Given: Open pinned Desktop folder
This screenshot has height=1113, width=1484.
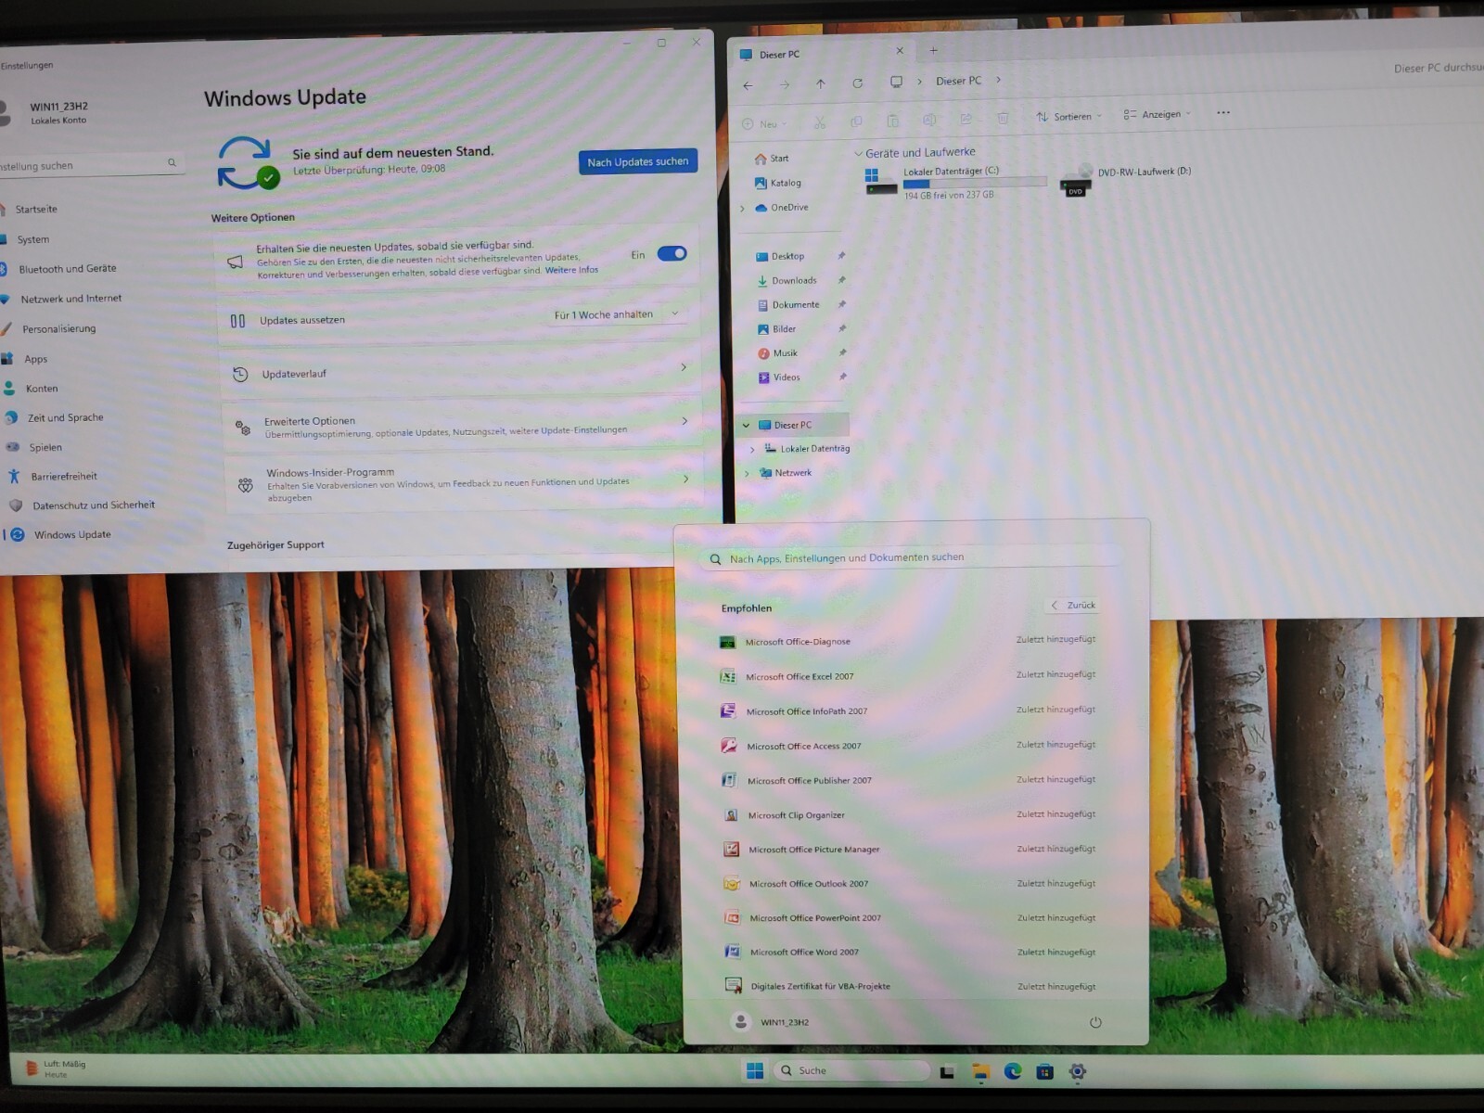Looking at the screenshot, I should tap(788, 256).
